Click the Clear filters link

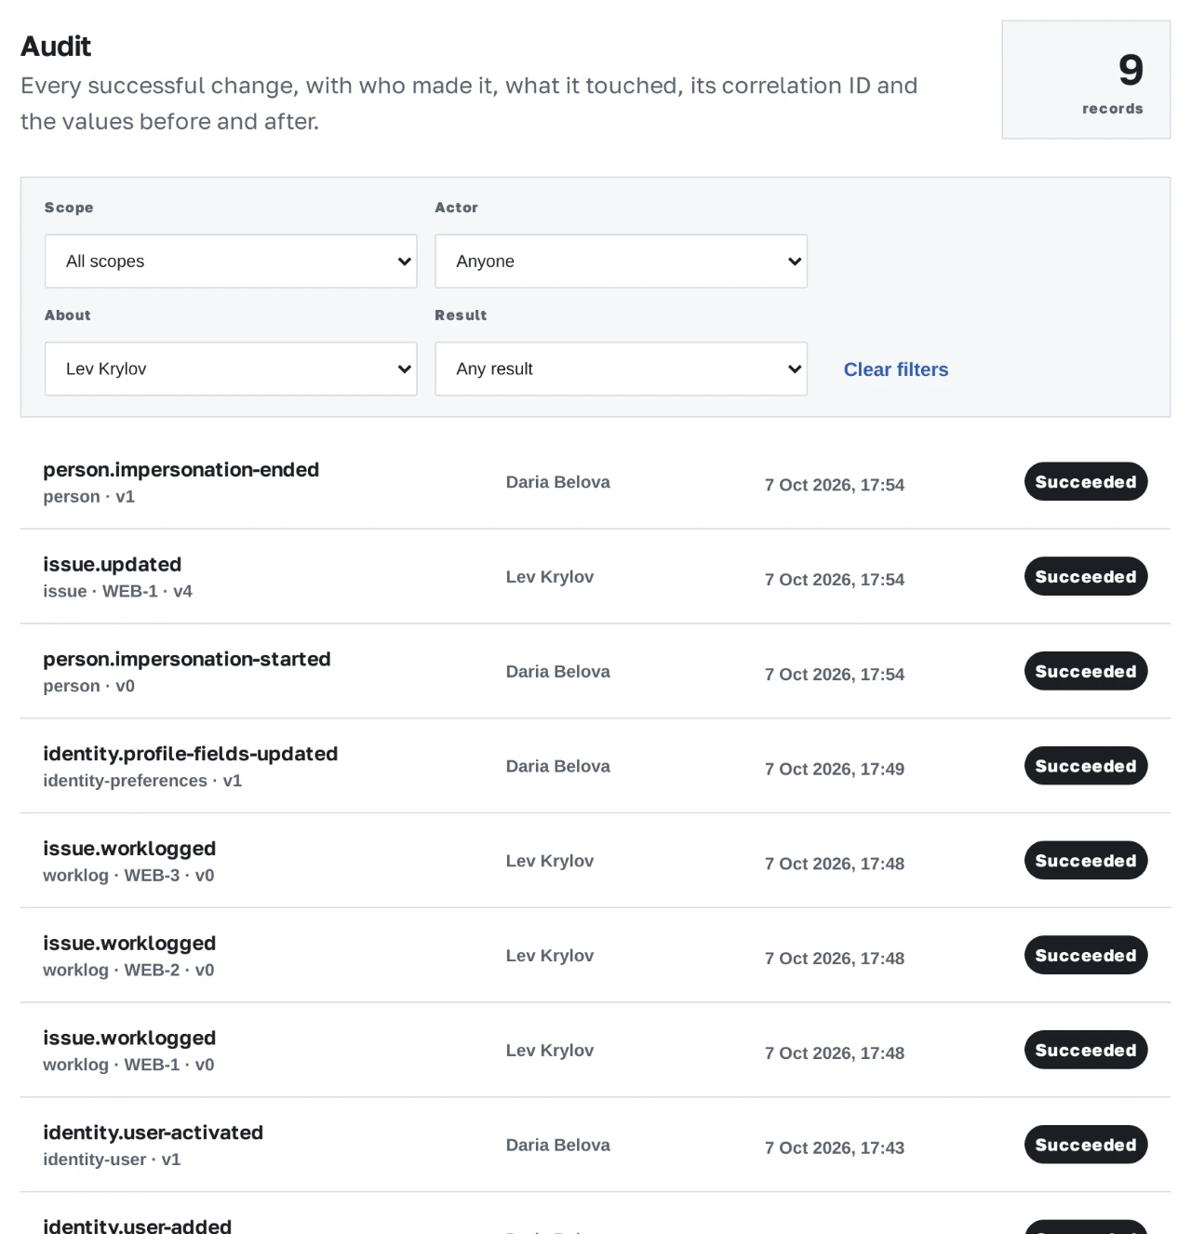896,369
